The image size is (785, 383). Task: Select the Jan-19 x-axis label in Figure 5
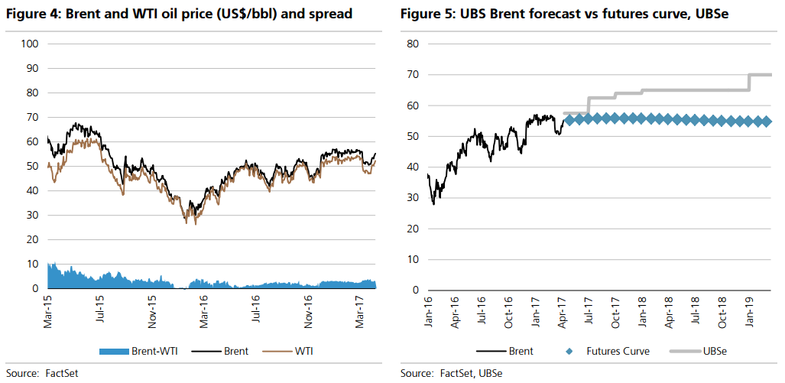click(x=749, y=313)
